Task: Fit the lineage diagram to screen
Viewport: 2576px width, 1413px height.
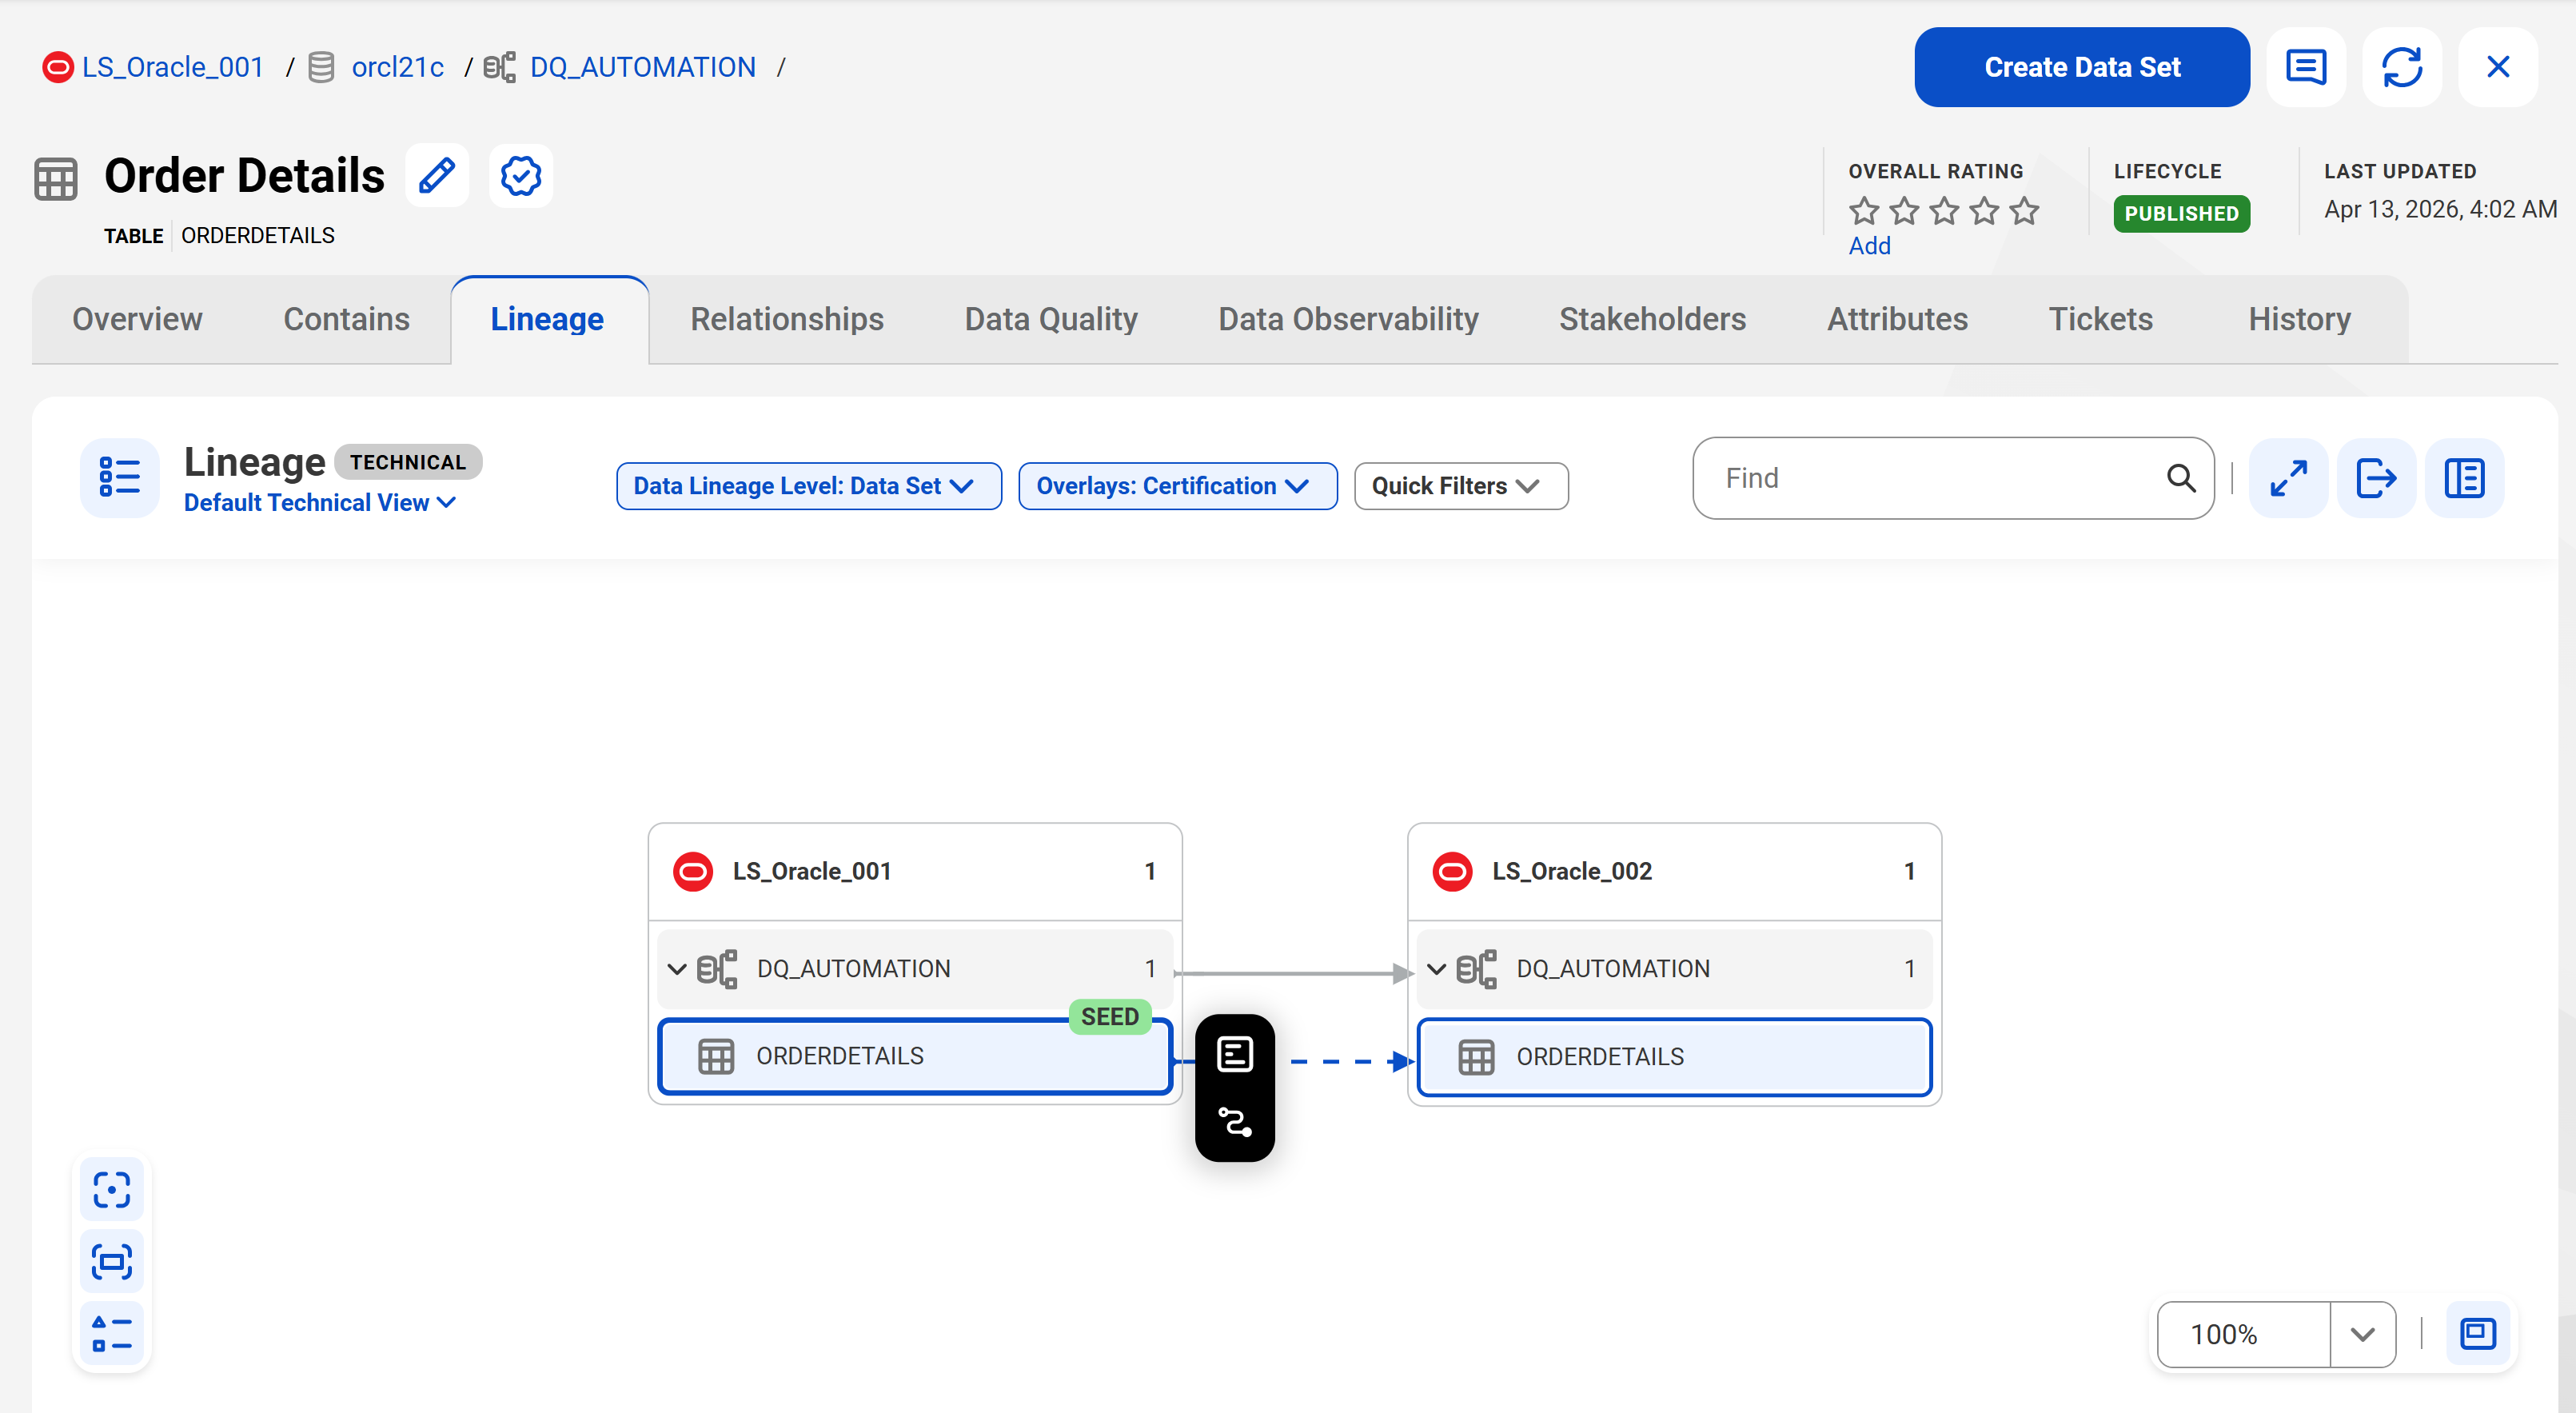Action: pyautogui.click(x=112, y=1261)
